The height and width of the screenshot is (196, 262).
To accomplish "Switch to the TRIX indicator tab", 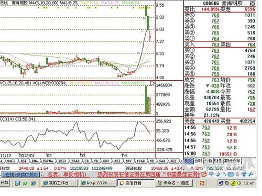I will [62, 161].
